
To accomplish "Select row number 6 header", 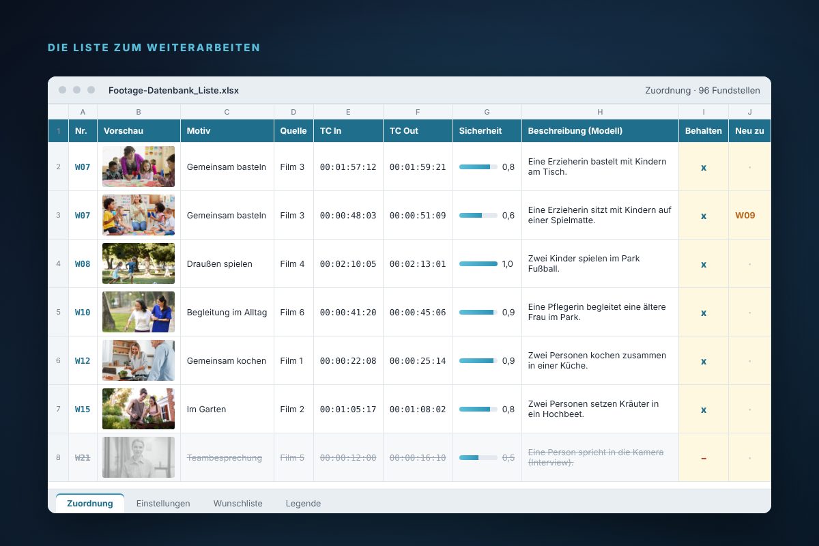I will click(x=58, y=360).
